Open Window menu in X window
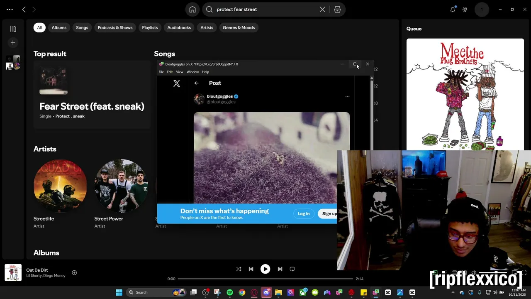The image size is (531, 299). click(x=192, y=72)
